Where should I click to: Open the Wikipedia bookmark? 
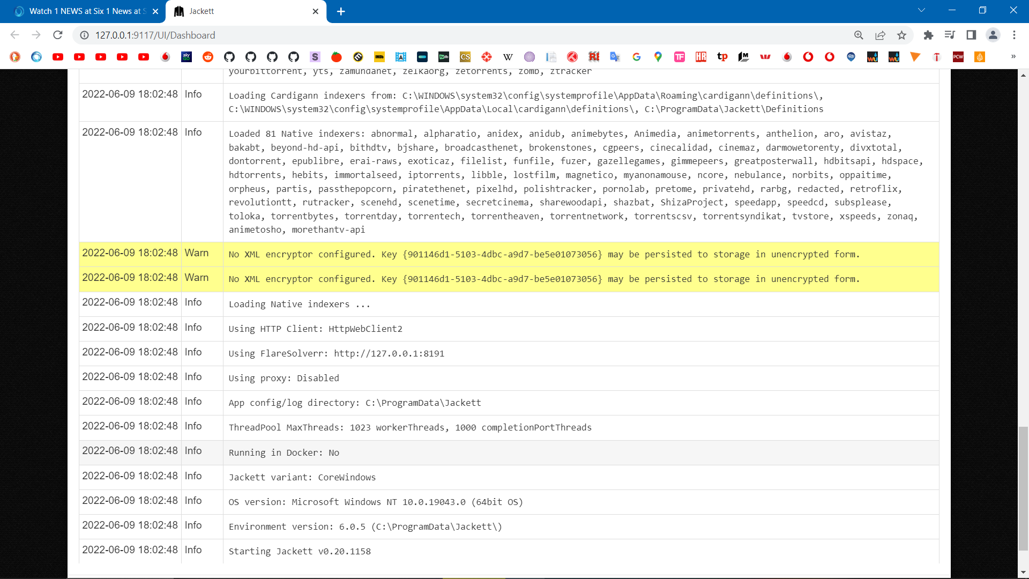(x=508, y=57)
